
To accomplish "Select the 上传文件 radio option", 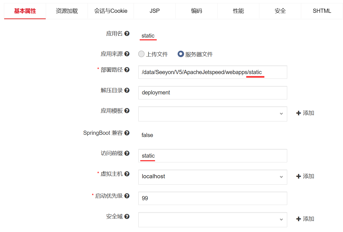I will (x=141, y=54).
